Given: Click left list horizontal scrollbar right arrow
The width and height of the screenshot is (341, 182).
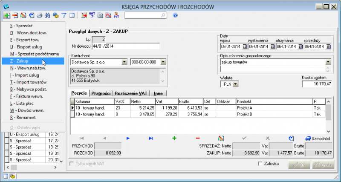Looking at the screenshot, I should (x=55, y=167).
